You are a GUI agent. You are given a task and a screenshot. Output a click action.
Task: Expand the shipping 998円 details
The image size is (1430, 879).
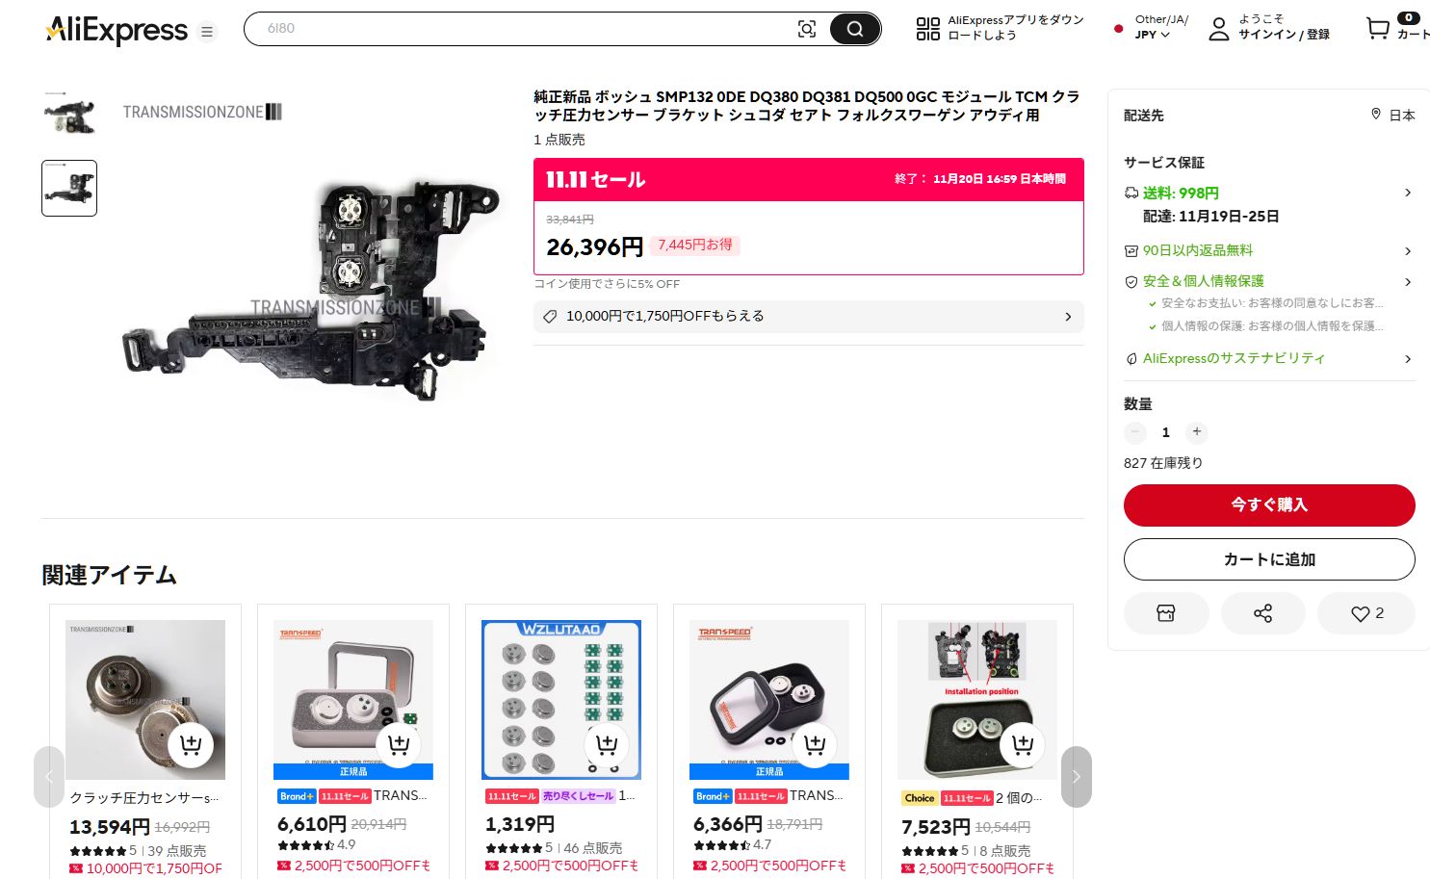1407,193
